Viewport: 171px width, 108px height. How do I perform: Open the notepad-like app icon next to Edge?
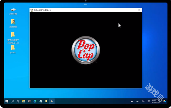[x=40, y=101]
